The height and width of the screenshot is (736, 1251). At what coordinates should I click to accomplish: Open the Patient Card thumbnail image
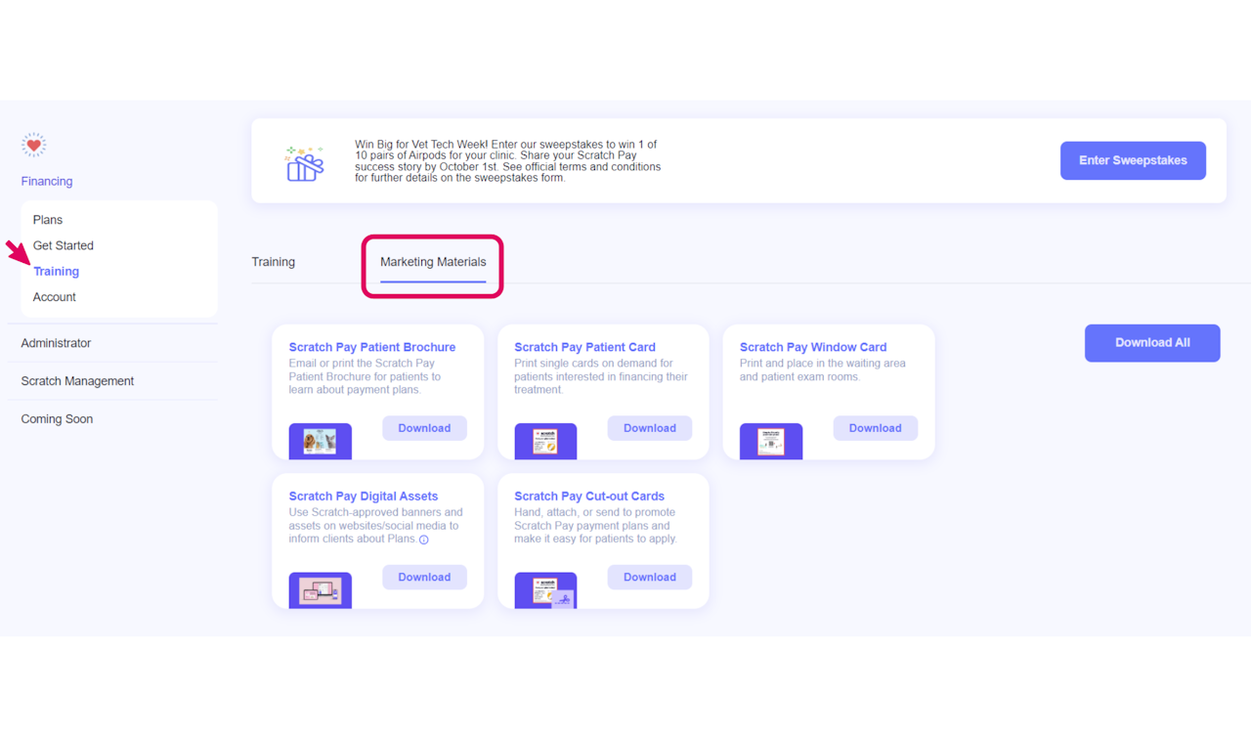click(545, 442)
